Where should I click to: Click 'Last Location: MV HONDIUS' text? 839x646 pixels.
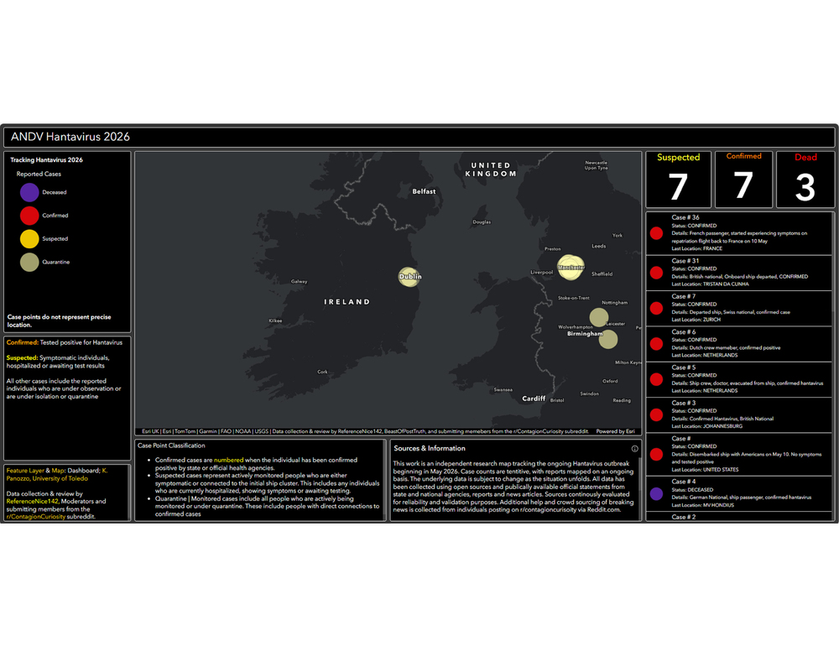(702, 505)
